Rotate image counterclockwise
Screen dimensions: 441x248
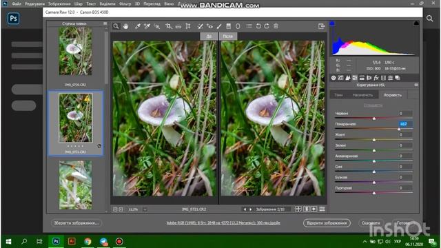coord(258,26)
